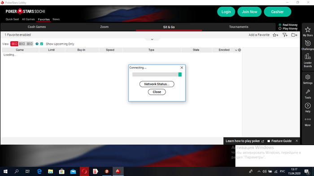Open File Explorer from taskbar
Image resolution: width=314 pixels, height=176 pixels.
click(x=50, y=171)
